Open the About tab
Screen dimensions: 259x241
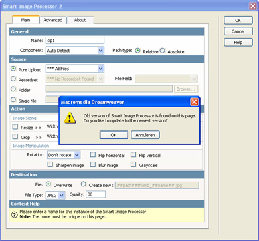coord(80,20)
